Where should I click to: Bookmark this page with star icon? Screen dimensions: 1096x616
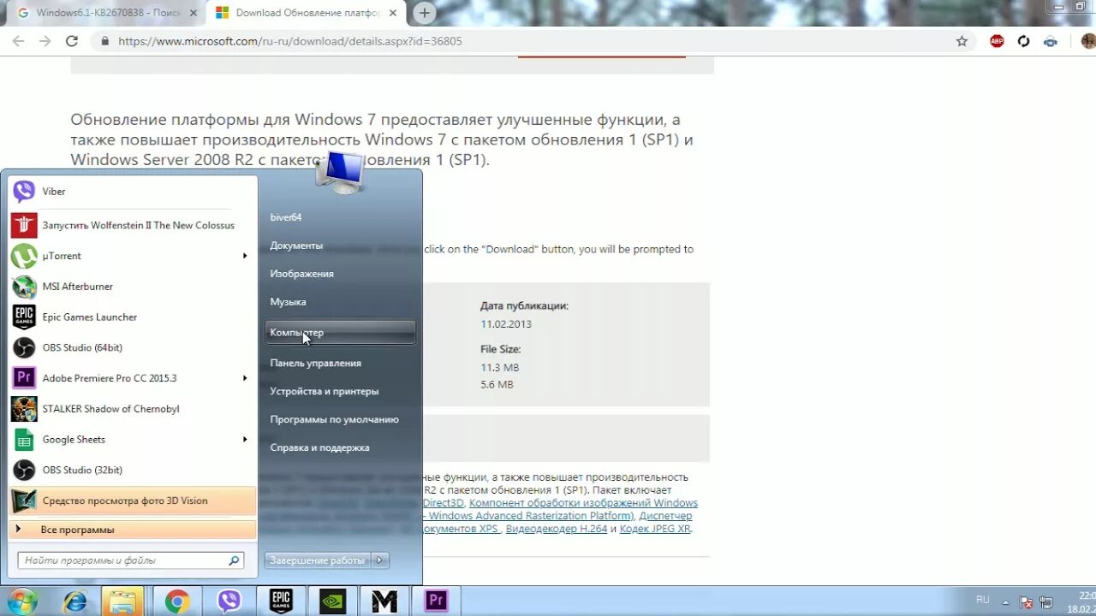pos(962,41)
